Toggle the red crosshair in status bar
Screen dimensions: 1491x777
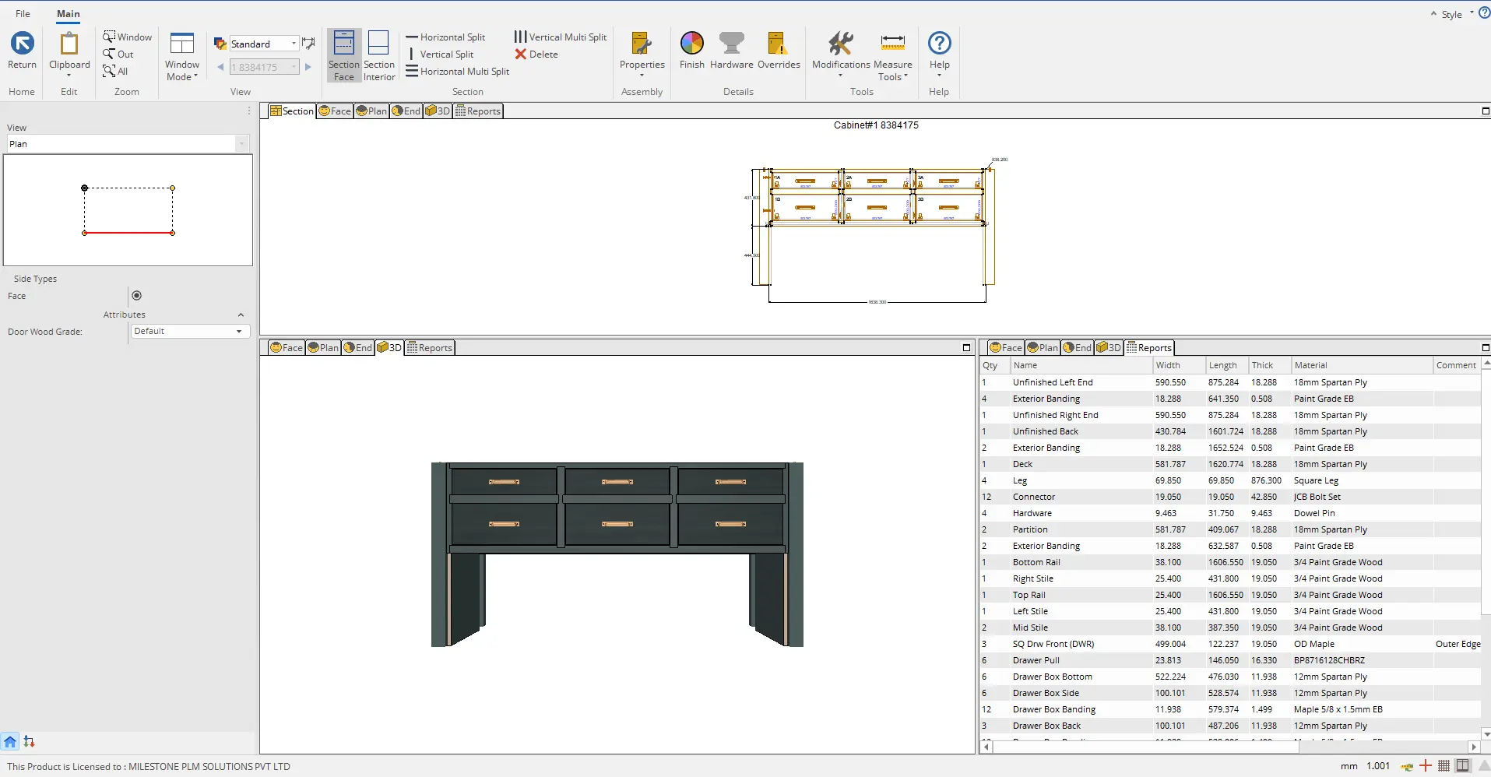(1426, 765)
